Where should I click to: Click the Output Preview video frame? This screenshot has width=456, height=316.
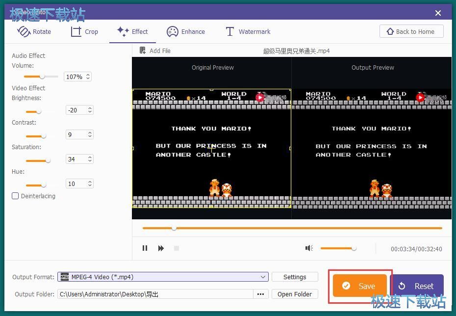[x=372, y=149]
